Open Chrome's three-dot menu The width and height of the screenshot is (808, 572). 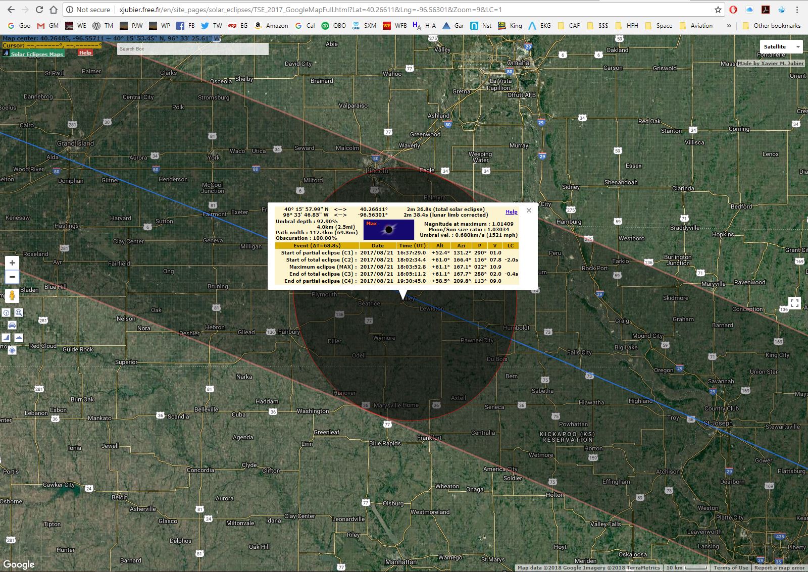pyautogui.click(x=797, y=10)
